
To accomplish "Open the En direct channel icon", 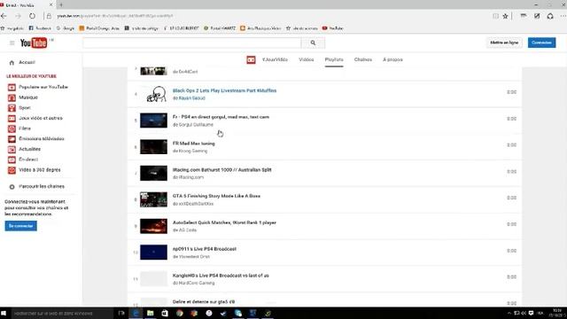I will 12,159.
